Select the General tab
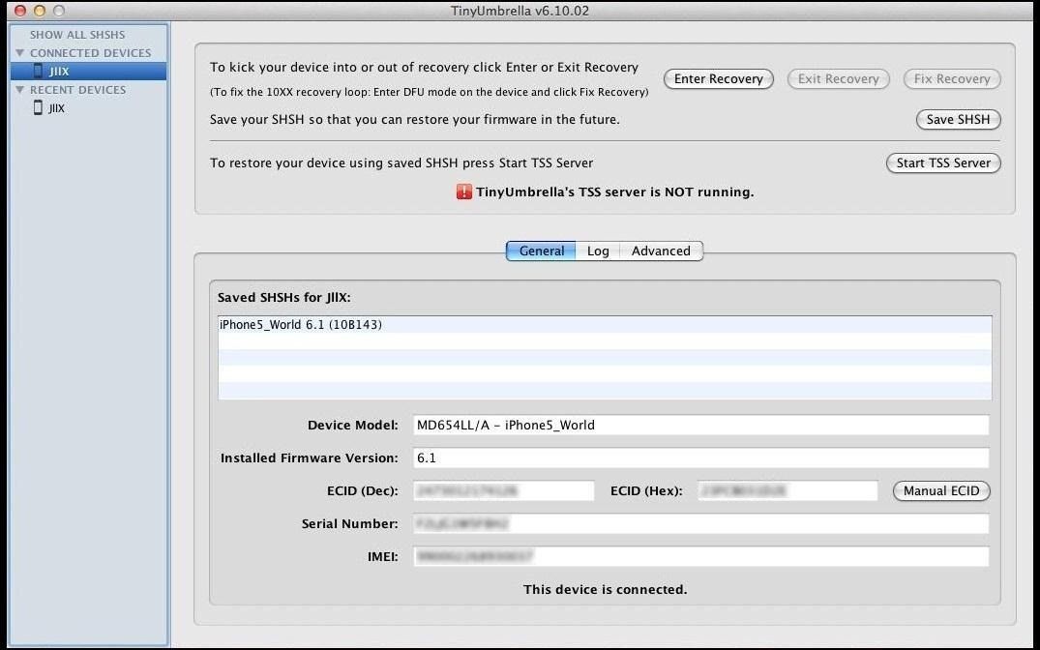 [540, 251]
